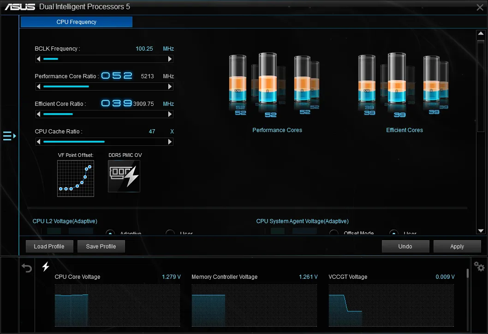The height and width of the screenshot is (334, 488).
Task: Increase Performance Core Ratio with the right arrow
Action: coord(170,86)
